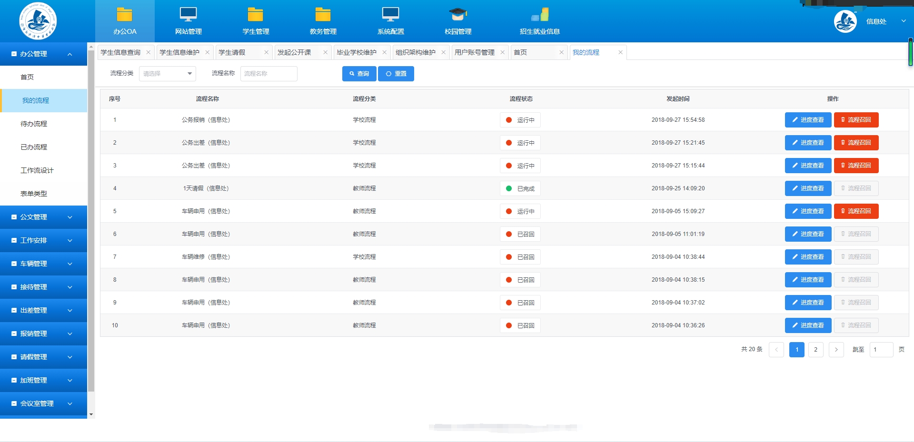Screen dimensions: 914x442
Task: Close the 首页 tab
Action: coord(561,52)
